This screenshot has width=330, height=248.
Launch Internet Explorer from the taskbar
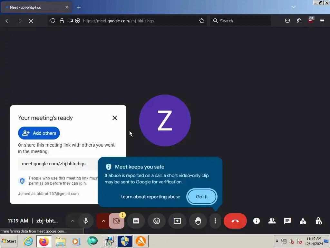click(x=28, y=241)
